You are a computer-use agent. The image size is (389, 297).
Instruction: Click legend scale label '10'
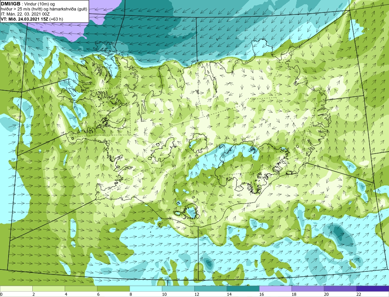(164, 294)
